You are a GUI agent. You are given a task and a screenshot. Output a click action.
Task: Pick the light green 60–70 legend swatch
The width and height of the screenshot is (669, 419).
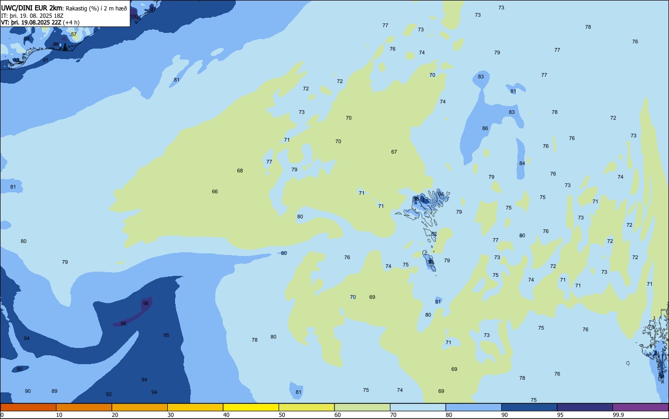362,407
